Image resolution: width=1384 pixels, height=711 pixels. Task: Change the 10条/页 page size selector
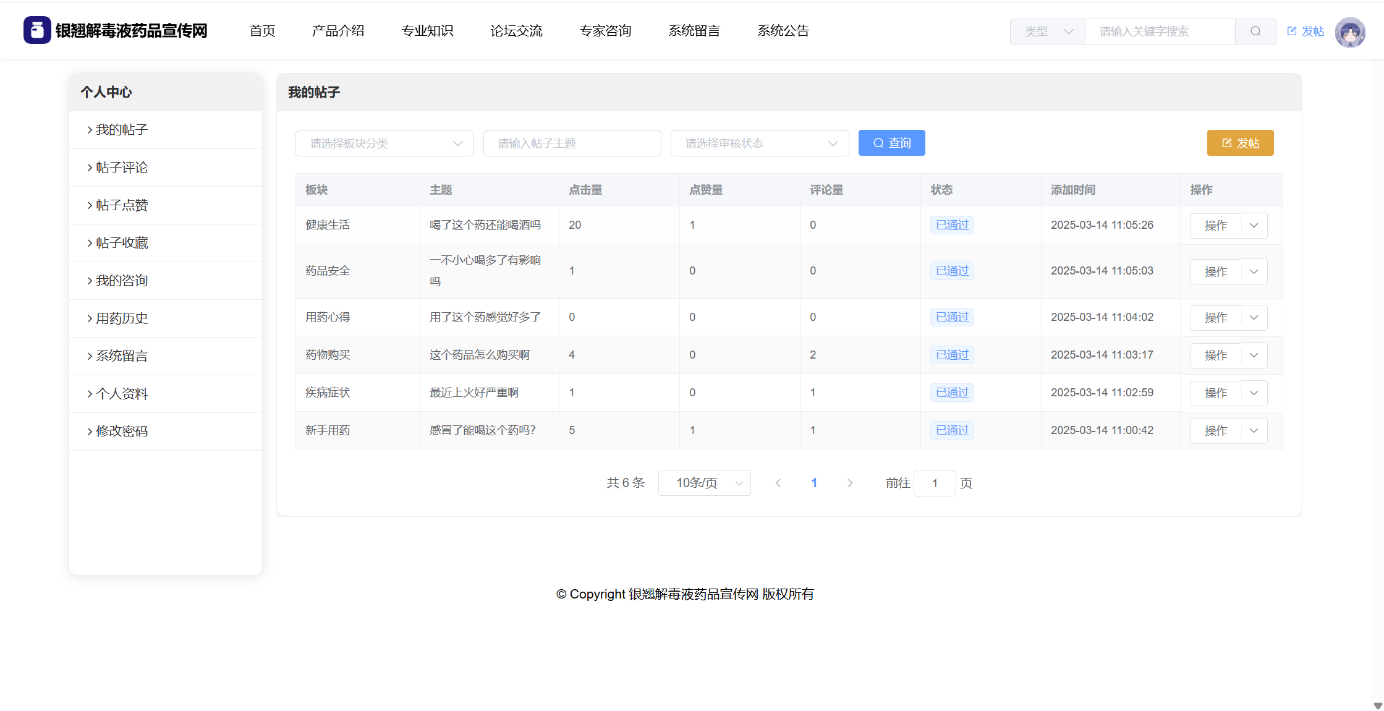704,483
